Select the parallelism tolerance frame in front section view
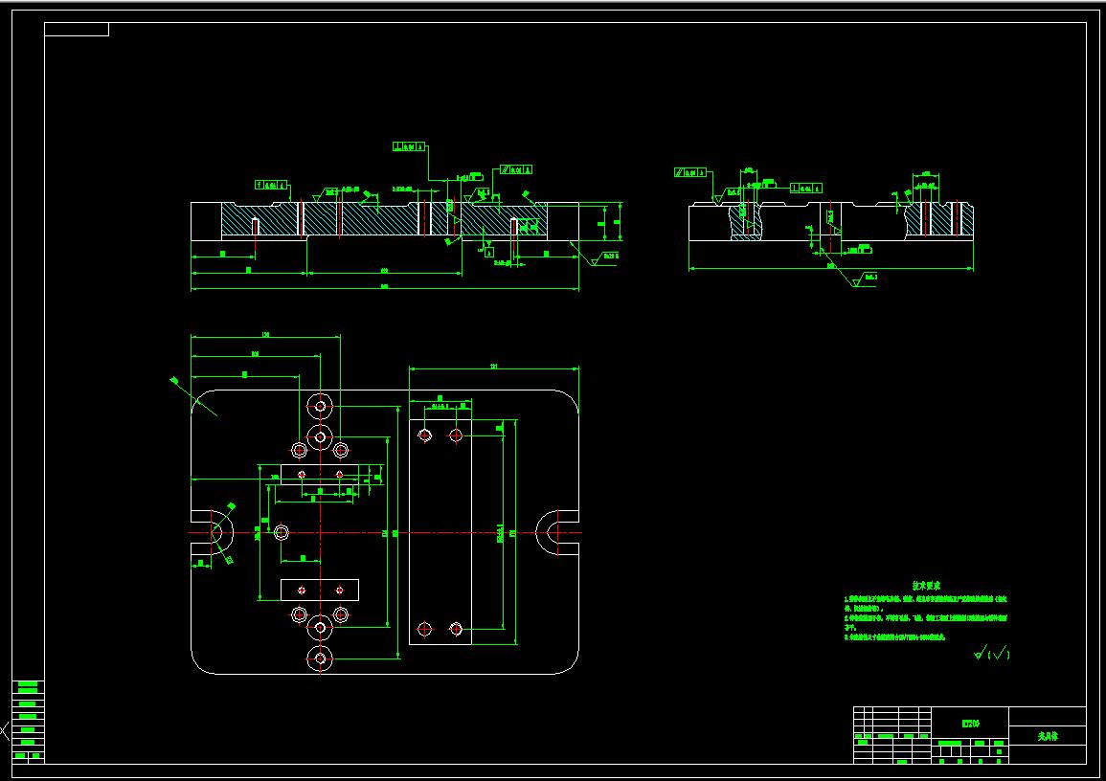Image resolution: width=1106 pixels, height=781 pixels. (516, 169)
